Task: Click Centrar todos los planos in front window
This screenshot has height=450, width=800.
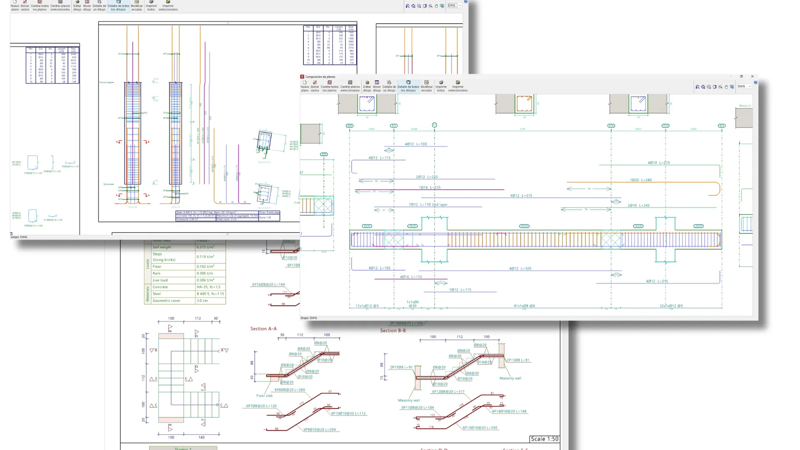Action: (330, 86)
